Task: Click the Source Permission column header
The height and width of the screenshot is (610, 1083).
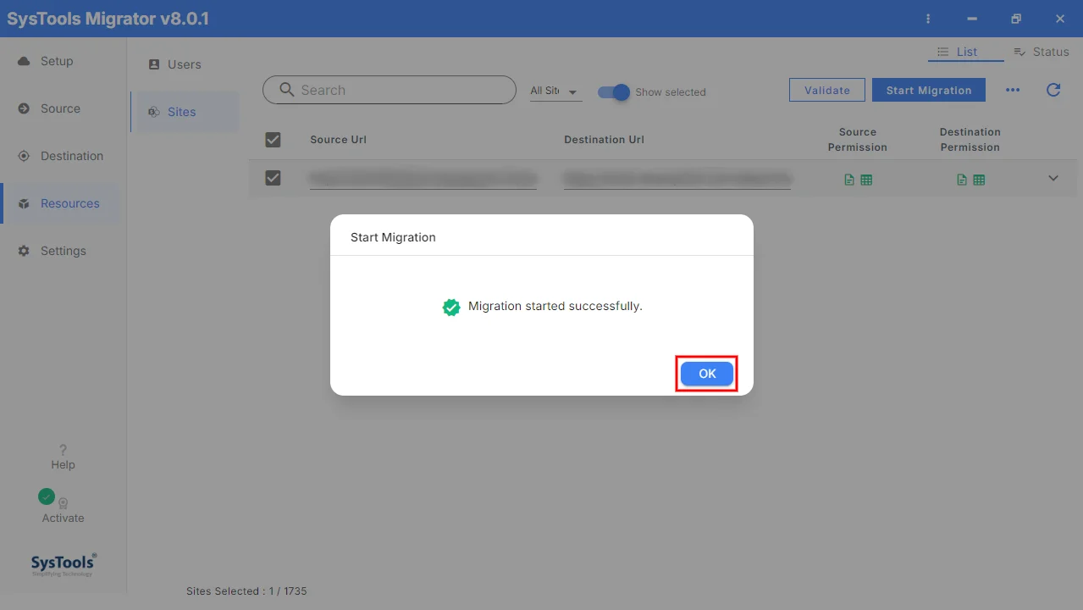Action: 858,140
